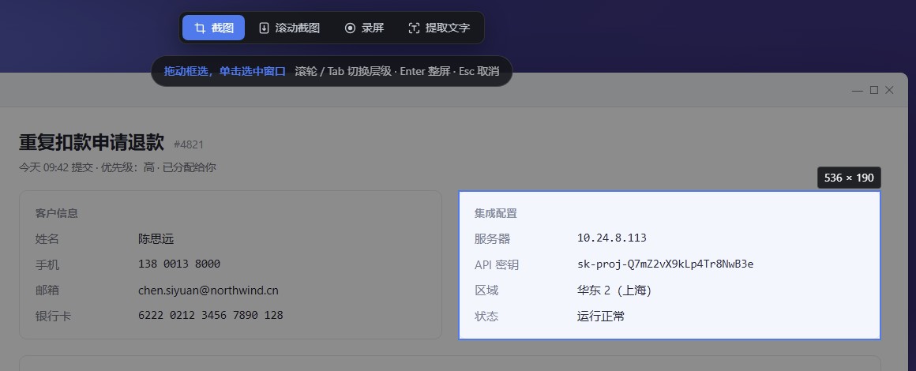
Task: Minimize the ticket window
Action: tap(857, 90)
